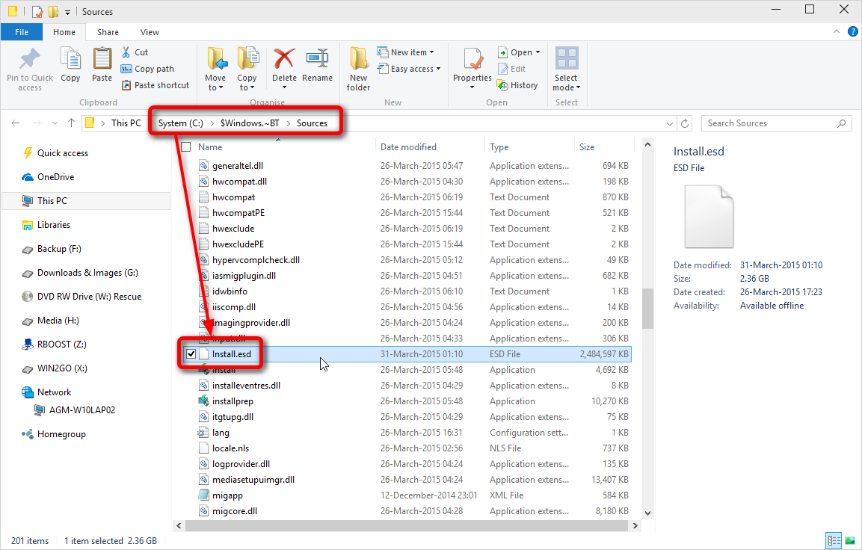Image resolution: width=862 pixels, height=550 pixels.
Task: Click the Rename icon
Action: pyautogui.click(x=317, y=59)
